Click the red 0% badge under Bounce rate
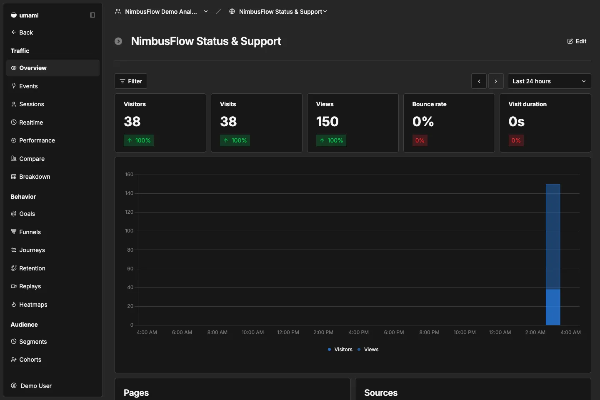 420,140
